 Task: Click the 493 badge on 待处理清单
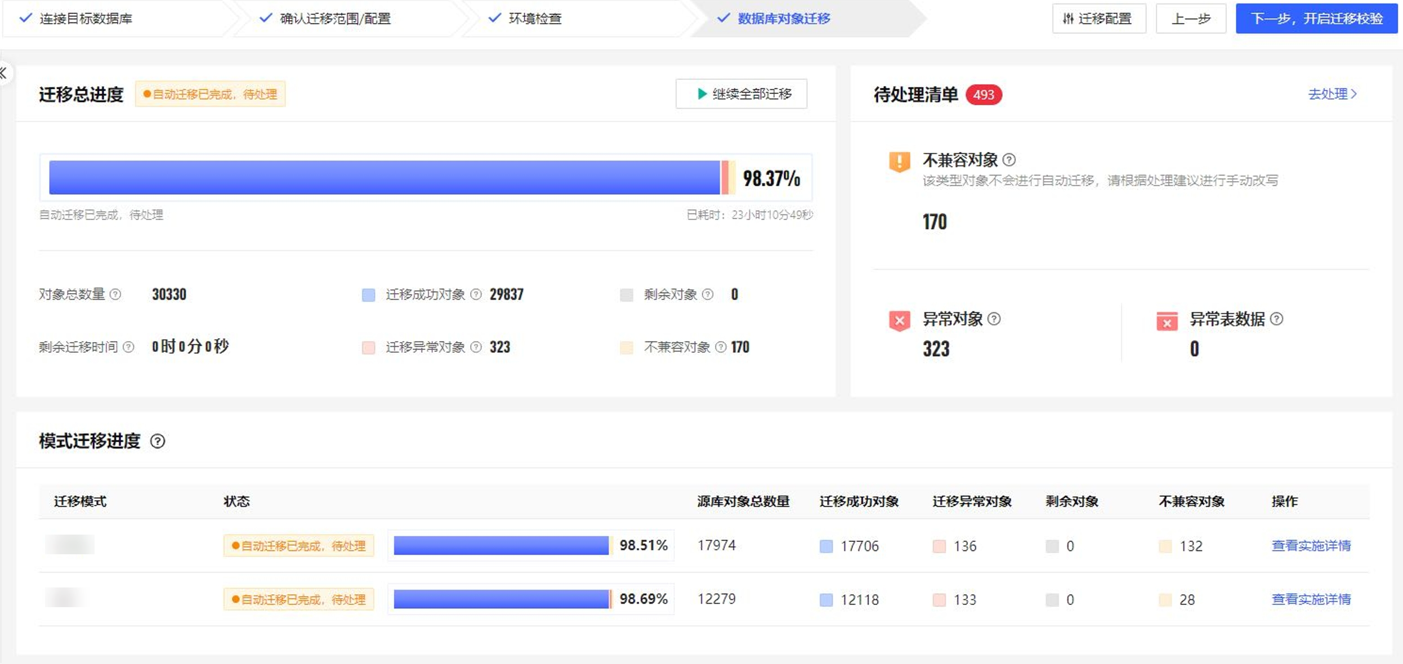[x=983, y=95]
